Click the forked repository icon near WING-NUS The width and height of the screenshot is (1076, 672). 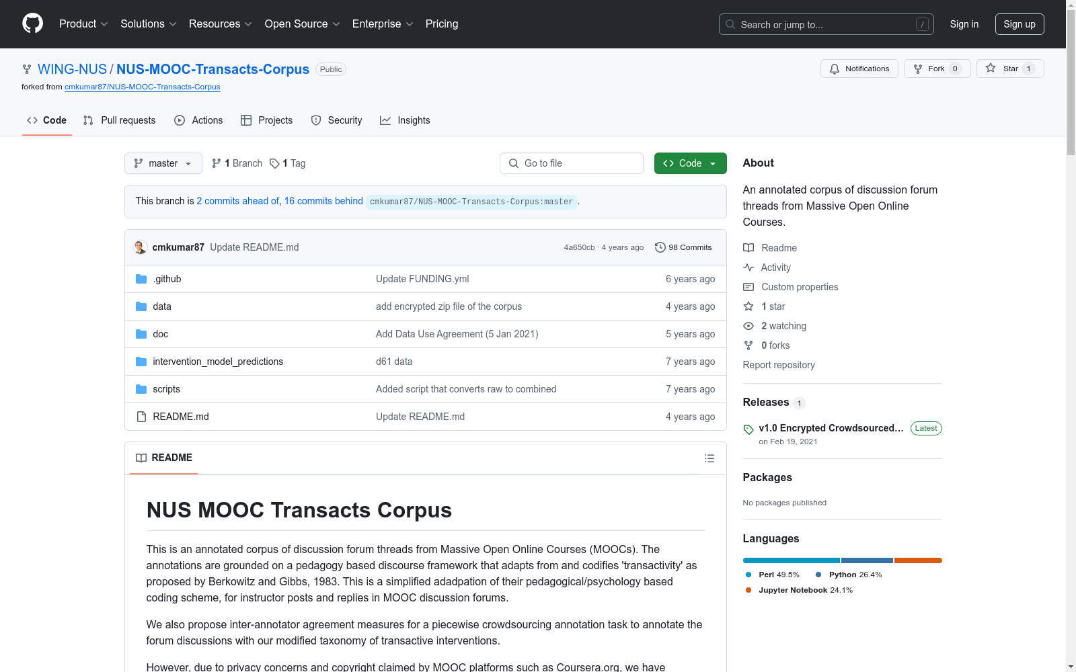click(27, 69)
